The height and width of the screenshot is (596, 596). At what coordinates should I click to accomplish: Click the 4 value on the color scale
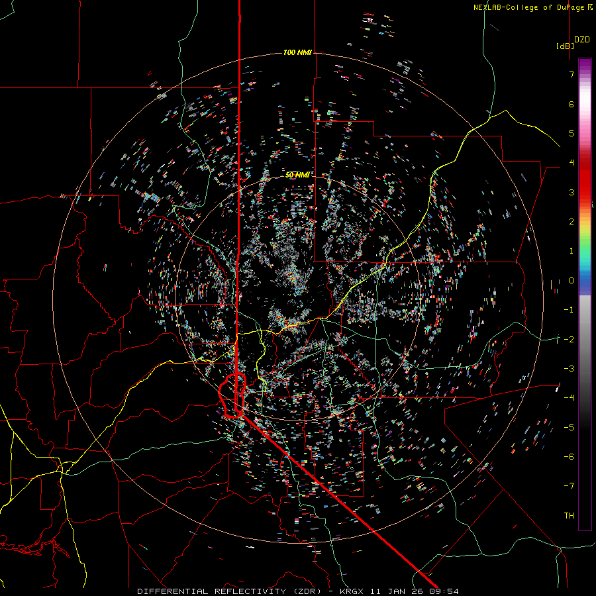(571, 163)
